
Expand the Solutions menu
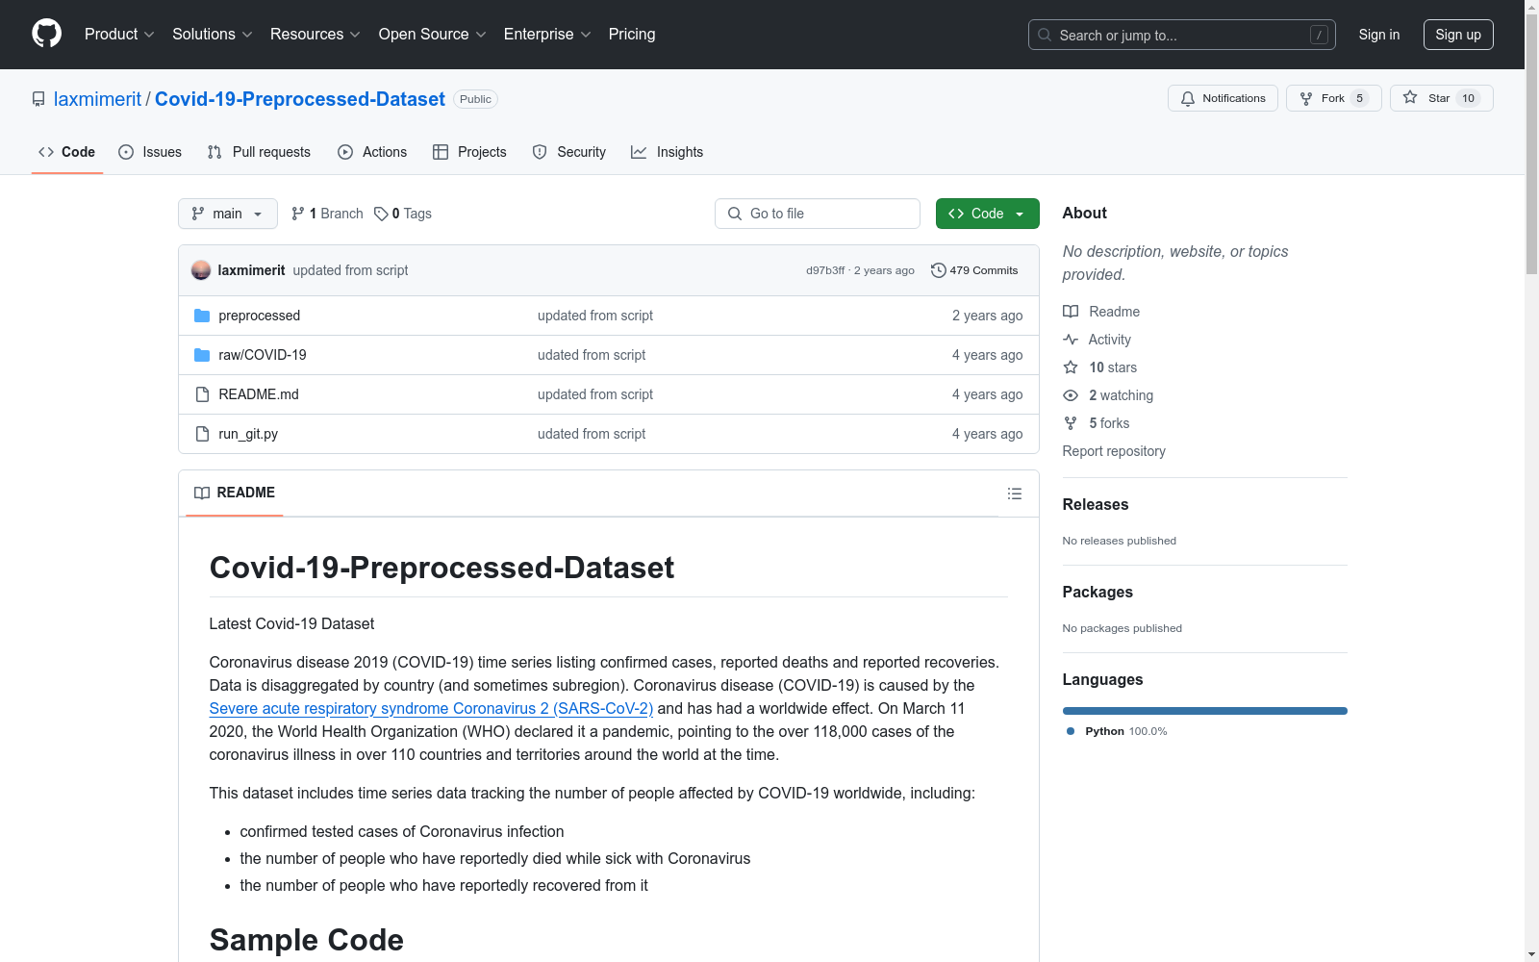tap(213, 34)
